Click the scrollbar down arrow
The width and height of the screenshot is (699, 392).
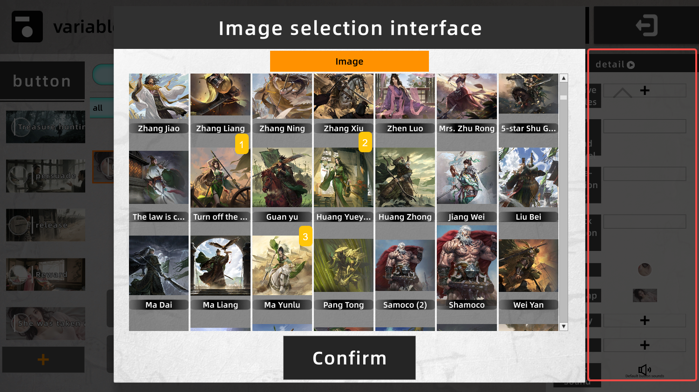(x=563, y=326)
